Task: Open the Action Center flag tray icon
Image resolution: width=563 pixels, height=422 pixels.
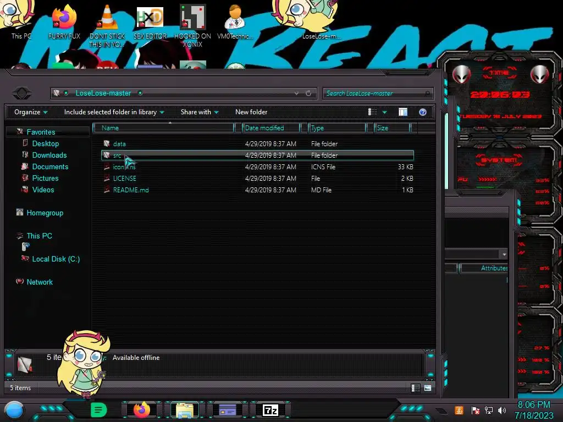Action: click(476, 410)
